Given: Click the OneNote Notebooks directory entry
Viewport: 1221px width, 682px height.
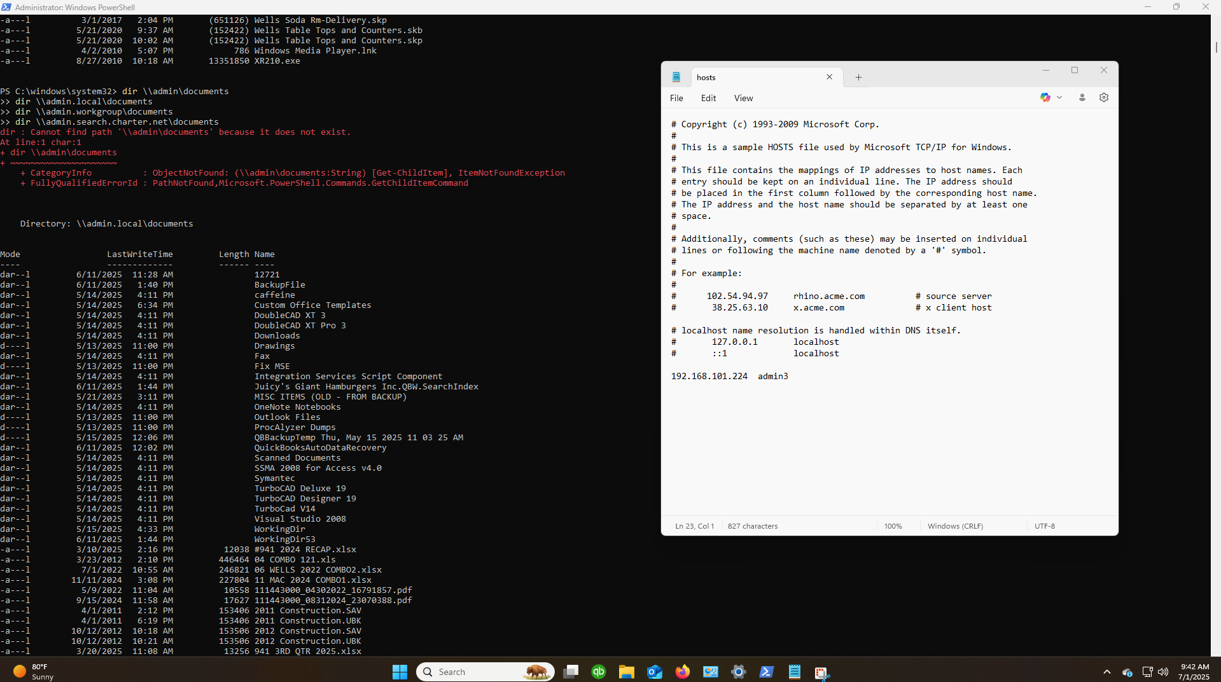Looking at the screenshot, I should point(297,407).
